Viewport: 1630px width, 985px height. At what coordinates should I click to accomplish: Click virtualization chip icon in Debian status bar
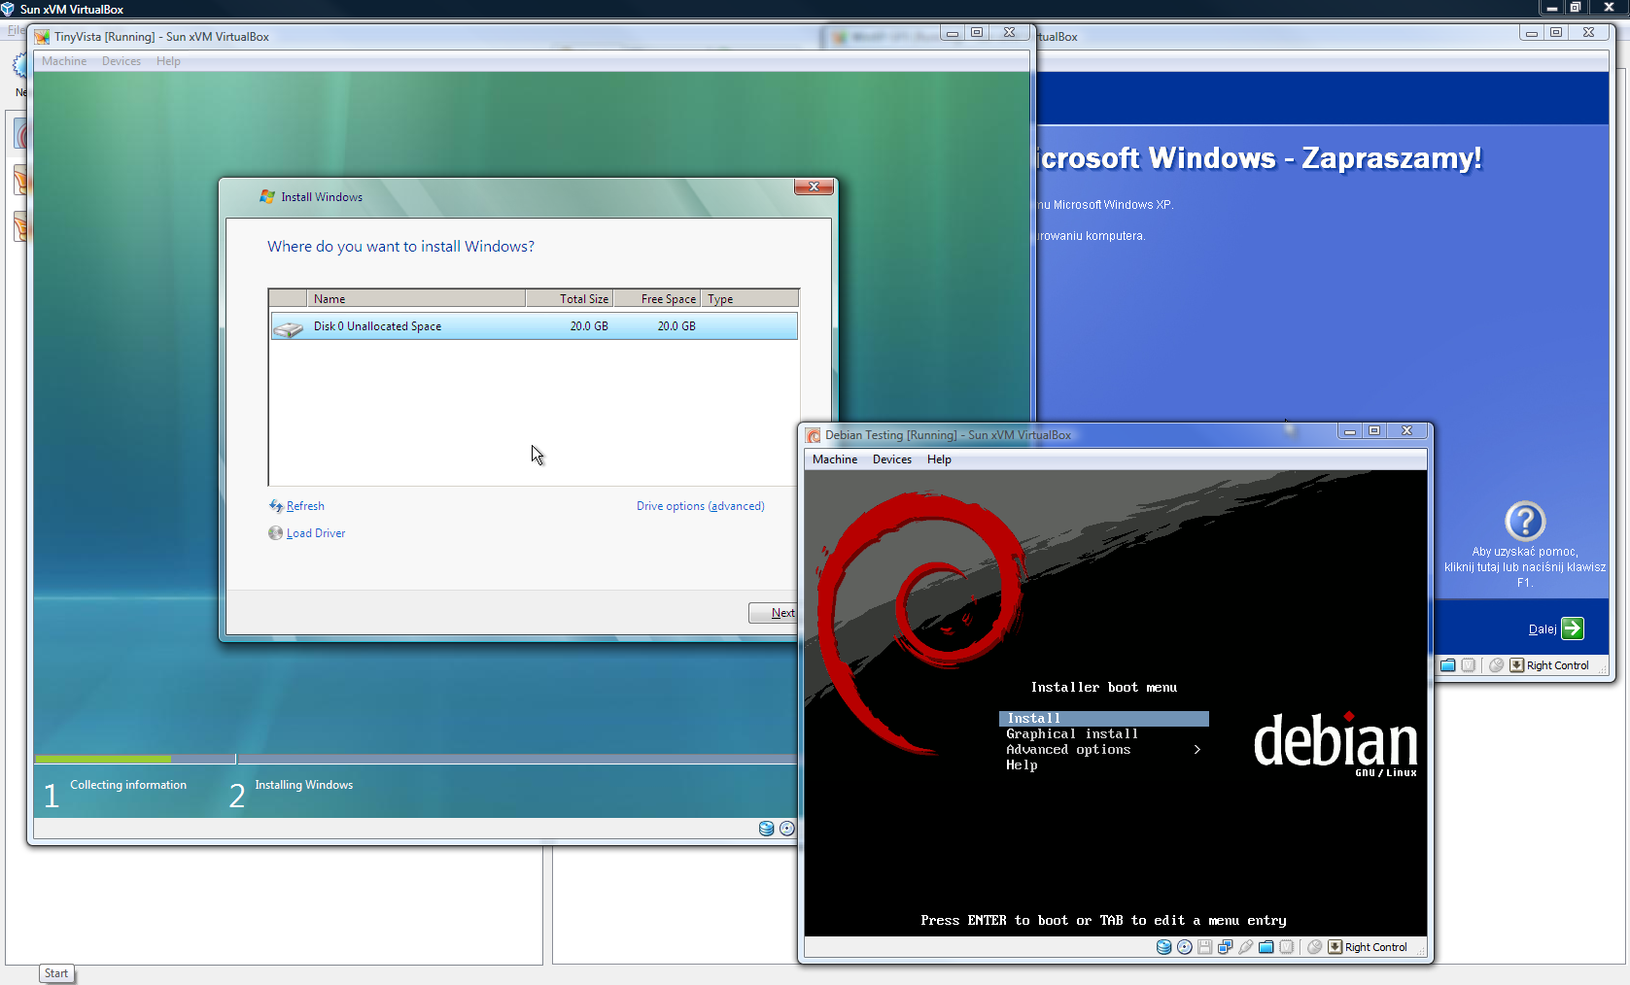pyautogui.click(x=1286, y=947)
